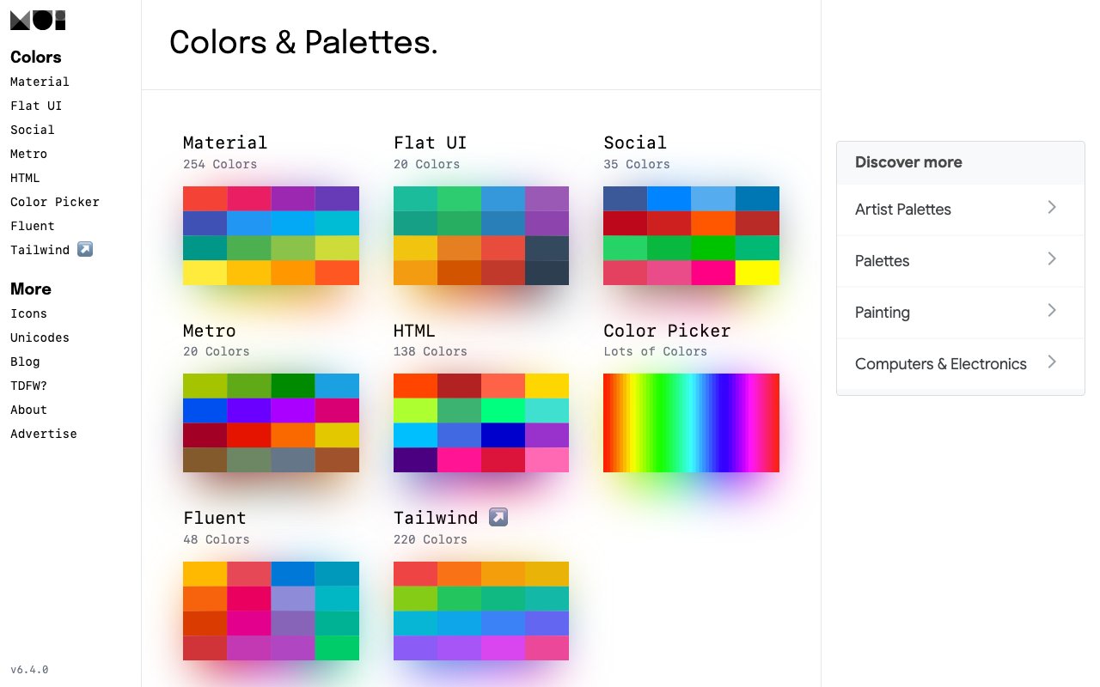Open the Metro palette swatch grid
Screen dimensions: 1100x687
pos(271,423)
